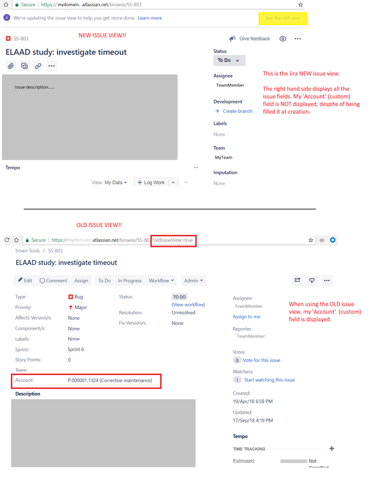Screen dimensions: 371x478
Task: Expand the arrow next to Log Work
Action: pos(173,182)
